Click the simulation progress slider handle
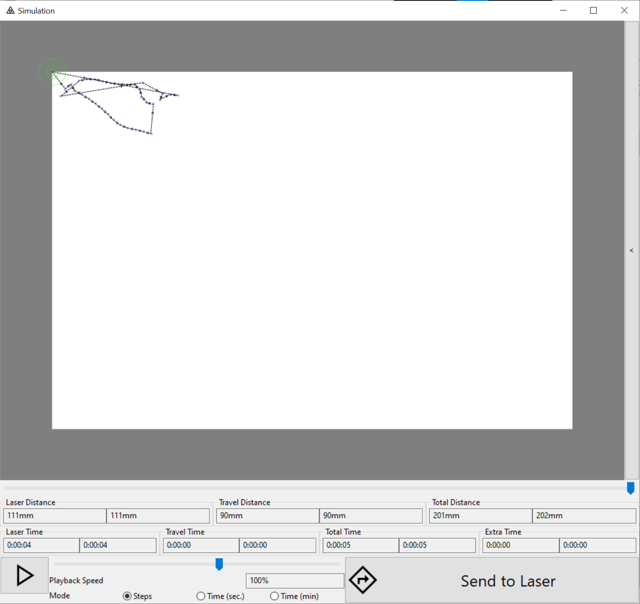Image resolution: width=640 pixels, height=604 pixels. click(x=630, y=488)
